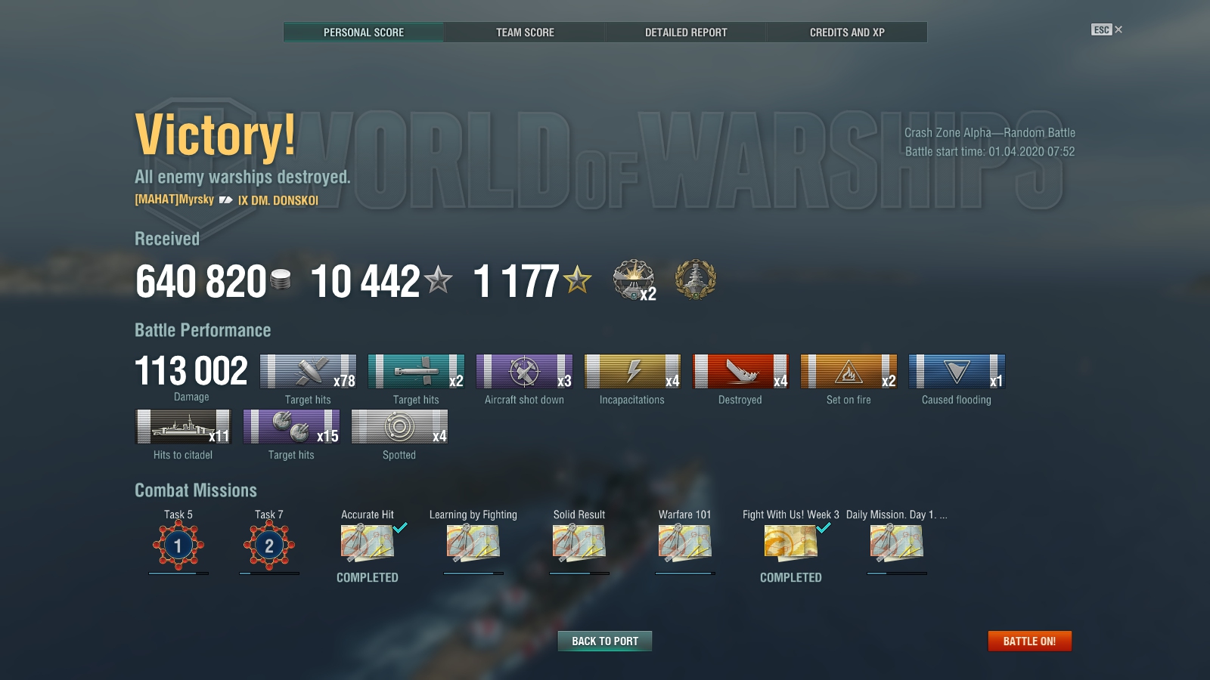Click the Battle On! button
1210x680 pixels.
1029,641
